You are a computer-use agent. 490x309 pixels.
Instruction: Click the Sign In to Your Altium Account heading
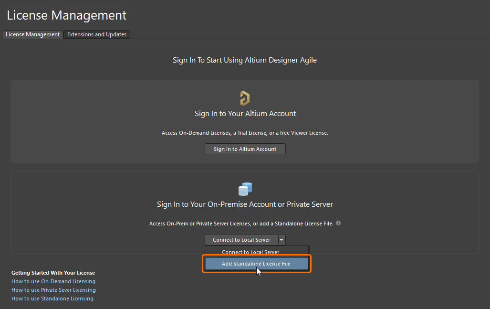click(245, 114)
